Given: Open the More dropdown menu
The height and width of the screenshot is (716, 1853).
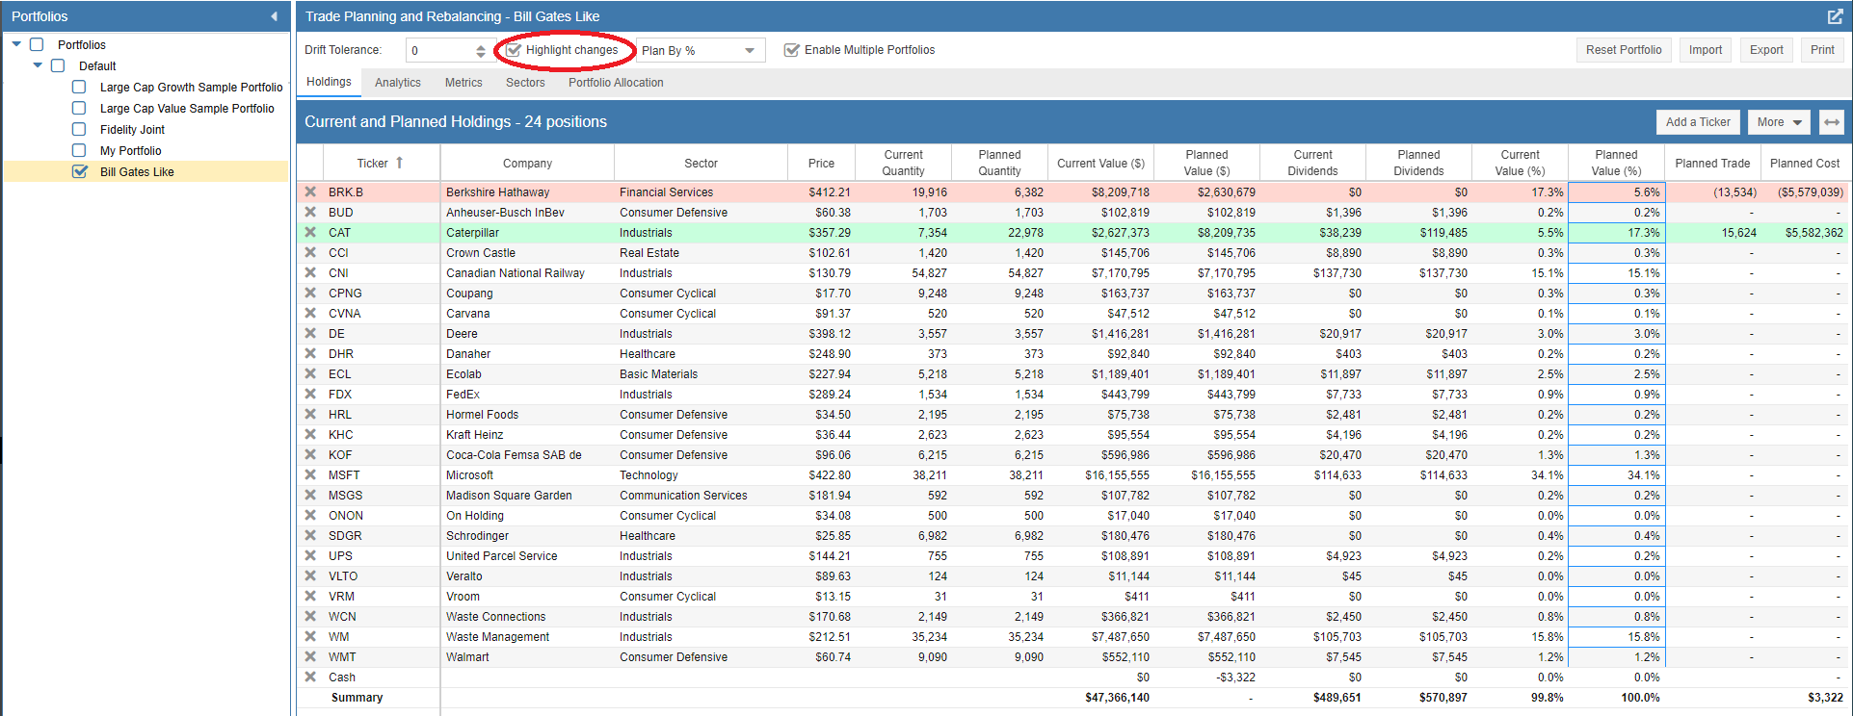Looking at the screenshot, I should point(1779,122).
